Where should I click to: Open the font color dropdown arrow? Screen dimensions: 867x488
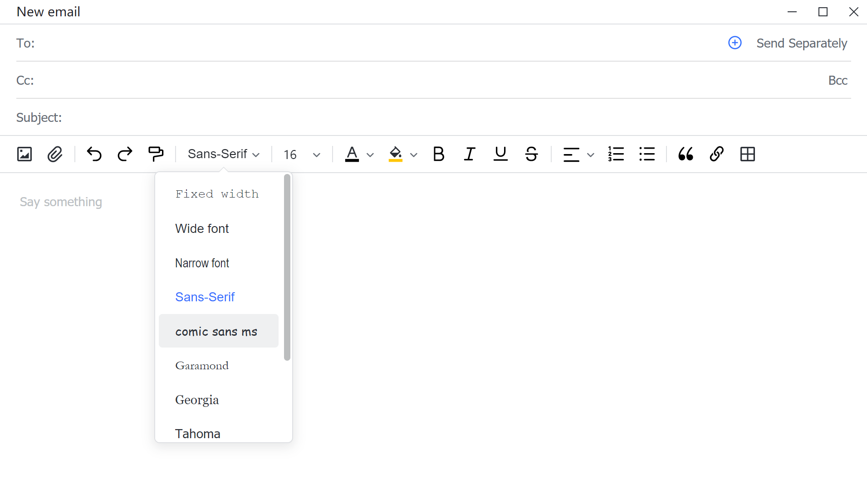point(370,155)
